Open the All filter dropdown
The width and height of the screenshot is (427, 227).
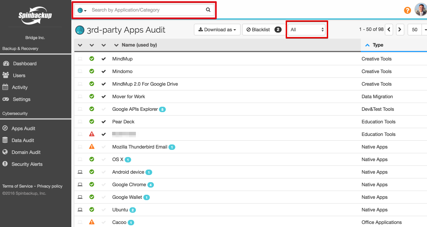pyautogui.click(x=307, y=30)
